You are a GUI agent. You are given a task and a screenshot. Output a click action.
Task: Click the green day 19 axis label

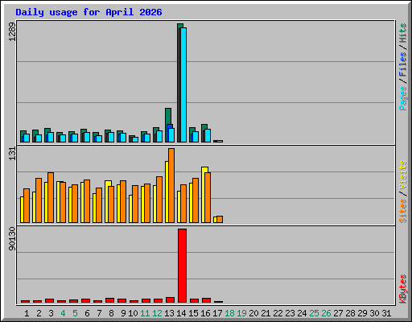pyautogui.click(x=241, y=313)
